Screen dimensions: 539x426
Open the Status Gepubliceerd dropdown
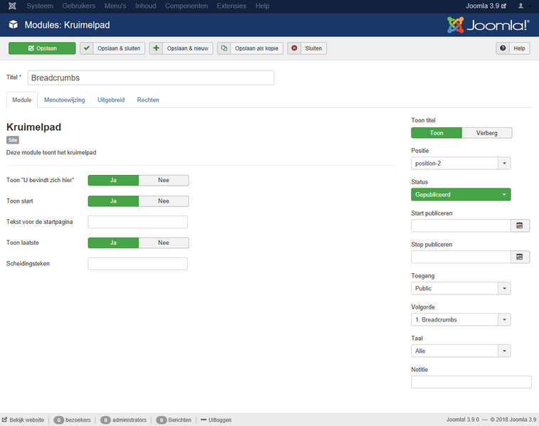point(461,195)
